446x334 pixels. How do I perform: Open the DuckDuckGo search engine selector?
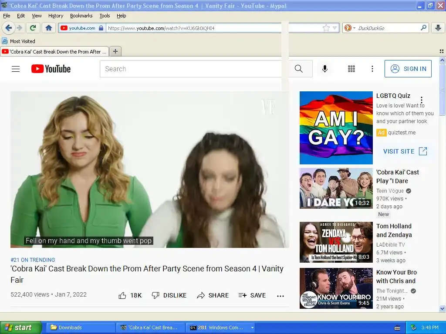coord(350,28)
